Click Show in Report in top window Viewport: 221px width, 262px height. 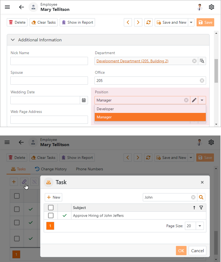click(x=77, y=22)
